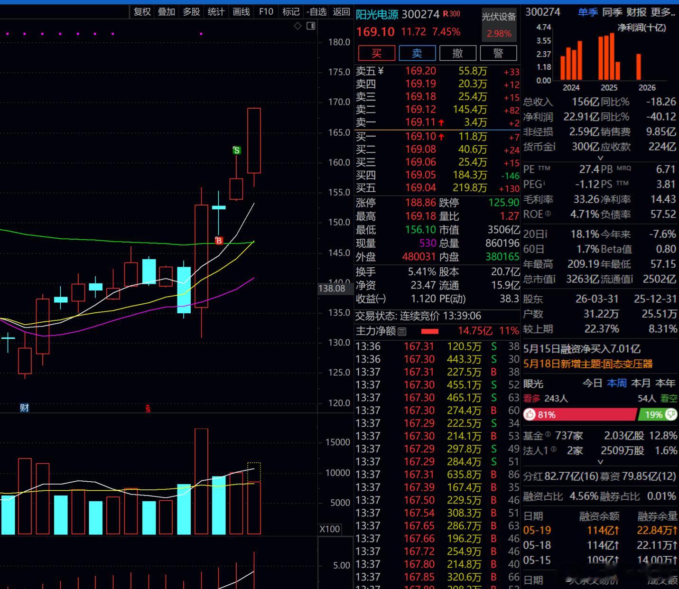The width and height of the screenshot is (679, 589).
Task: Select the 叠加 overlay toolbar item
Action: pos(167,12)
